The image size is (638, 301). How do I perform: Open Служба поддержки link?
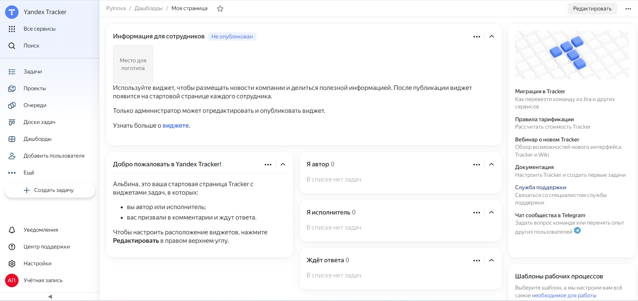541,188
